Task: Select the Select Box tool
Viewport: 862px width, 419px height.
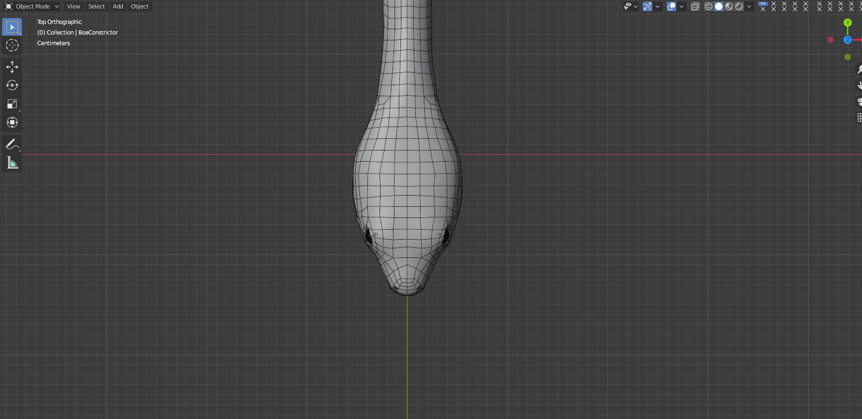Action: pos(12,27)
